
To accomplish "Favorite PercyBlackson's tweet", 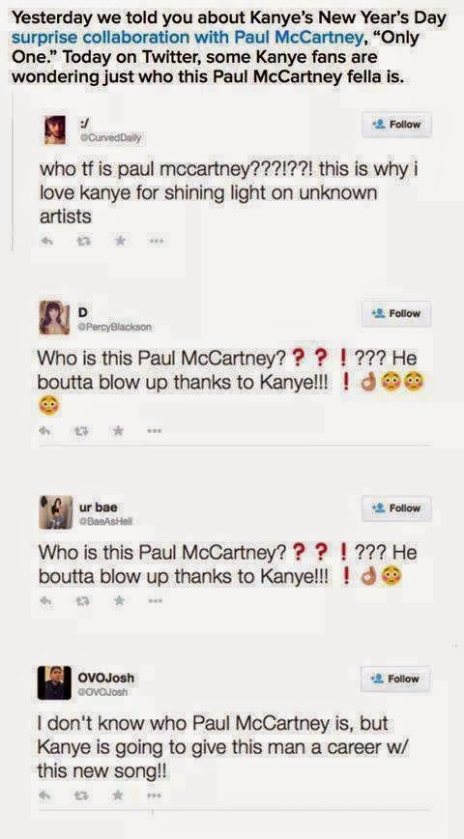I will tap(119, 428).
